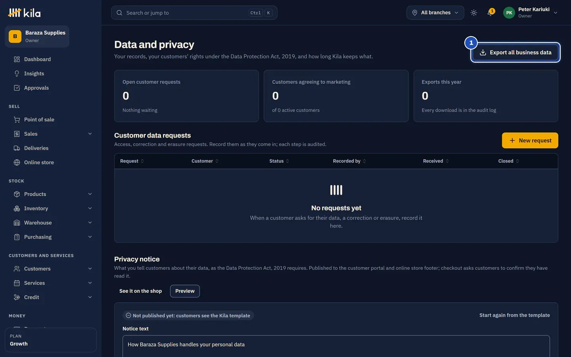Click the Warehouse building icon
Screen dimensions: 571x357
pyautogui.click(x=17, y=223)
